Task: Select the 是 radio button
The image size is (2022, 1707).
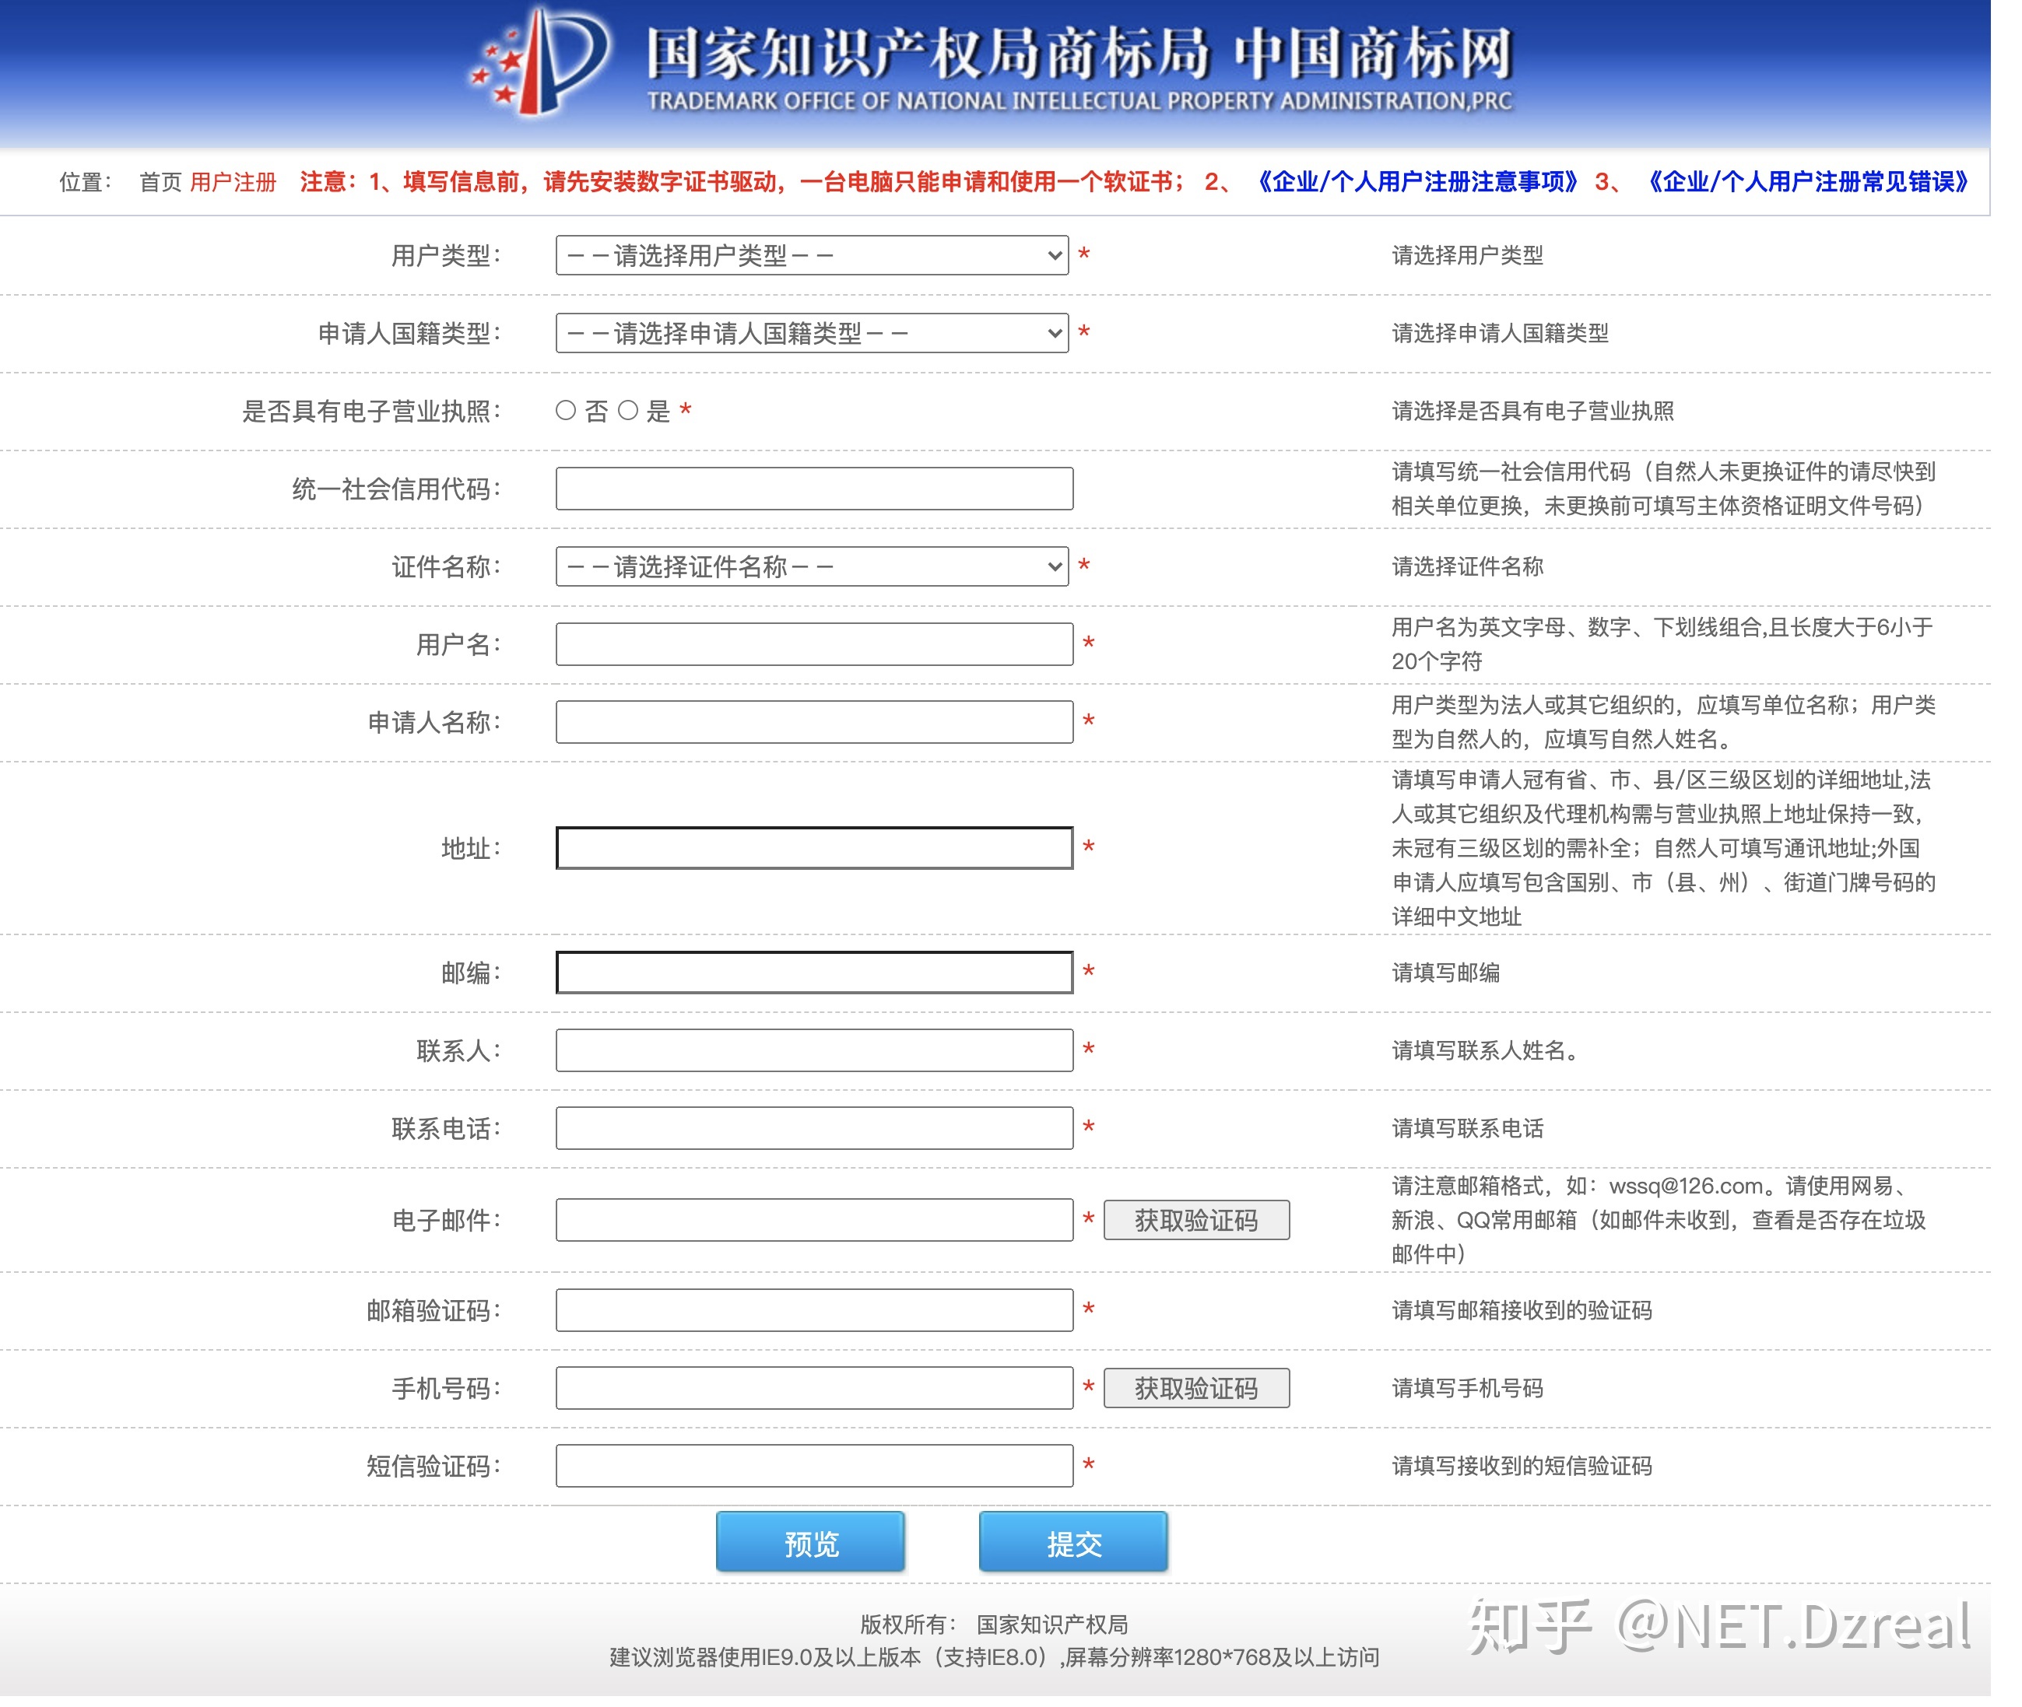Action: coord(628,412)
